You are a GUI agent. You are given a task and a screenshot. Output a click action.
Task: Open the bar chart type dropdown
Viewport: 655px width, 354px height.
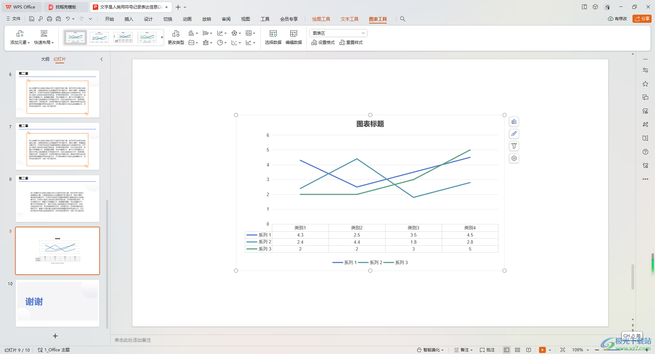coord(207,33)
